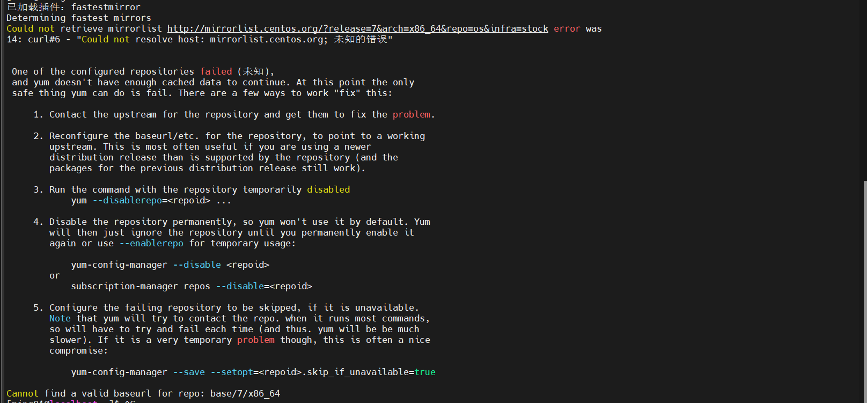The height and width of the screenshot is (403, 867).
Task: Click red "problem" in step 1
Action: (412, 115)
